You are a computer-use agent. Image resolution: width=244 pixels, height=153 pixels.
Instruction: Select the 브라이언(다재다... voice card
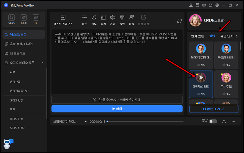click(x=201, y=55)
